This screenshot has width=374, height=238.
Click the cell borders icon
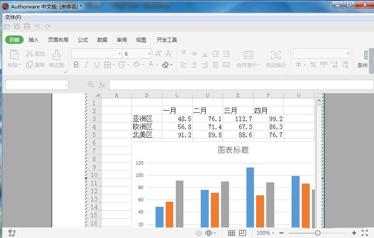tap(108, 65)
